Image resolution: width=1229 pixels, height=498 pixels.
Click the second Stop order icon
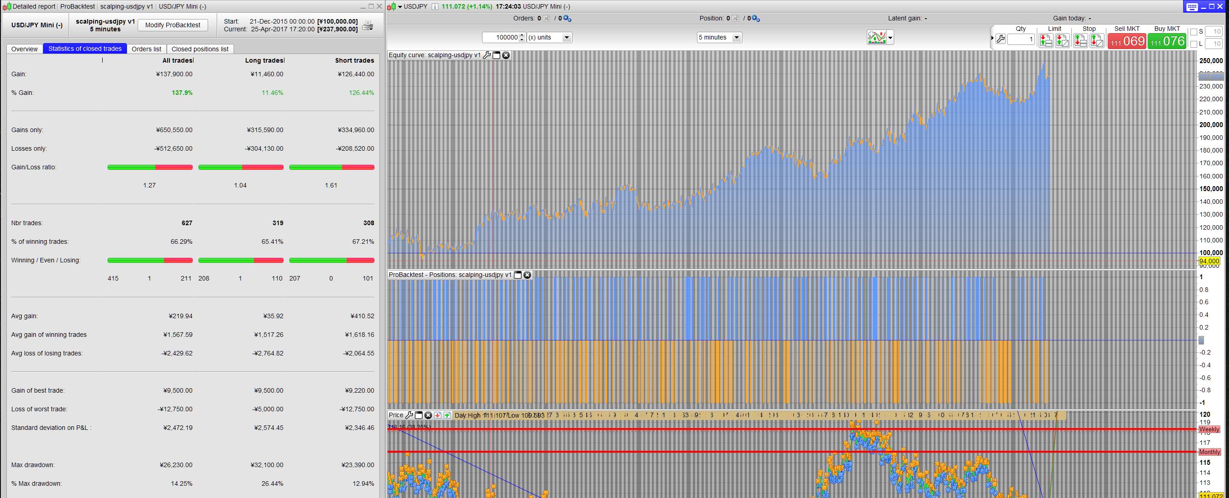pyautogui.click(x=1096, y=41)
